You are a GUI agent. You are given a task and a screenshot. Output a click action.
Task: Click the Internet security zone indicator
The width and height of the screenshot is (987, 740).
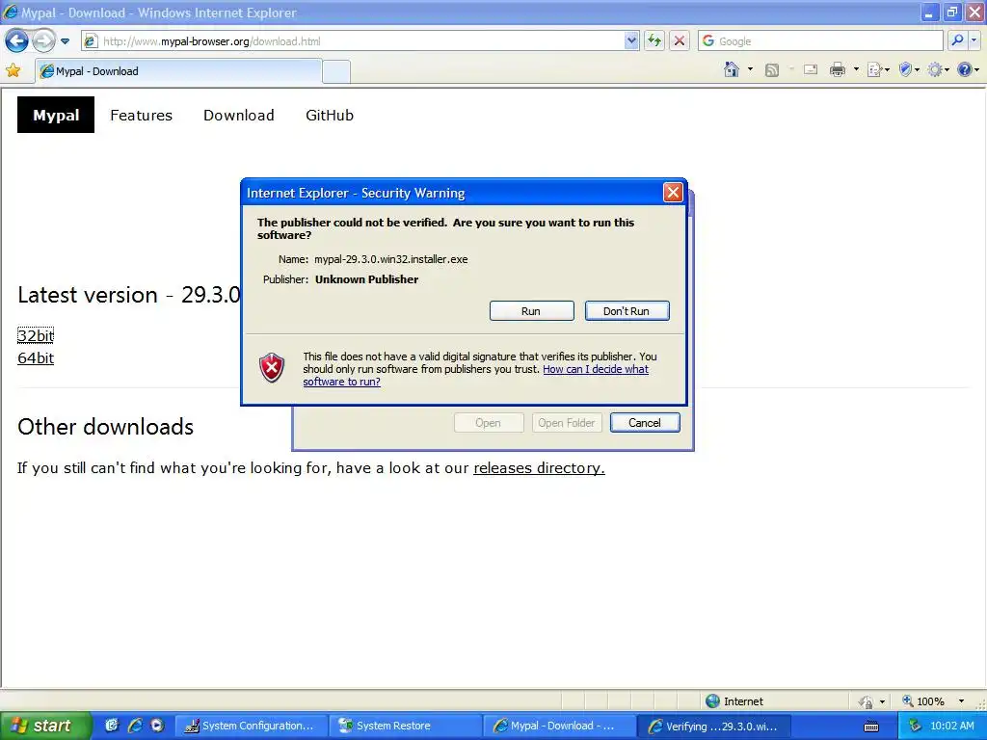(x=734, y=701)
